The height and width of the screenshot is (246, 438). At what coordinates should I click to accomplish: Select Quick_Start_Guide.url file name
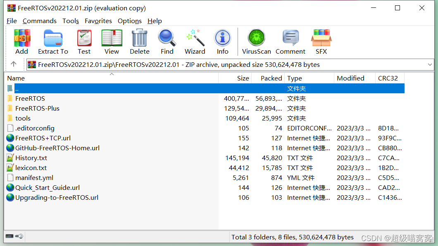[48, 187]
